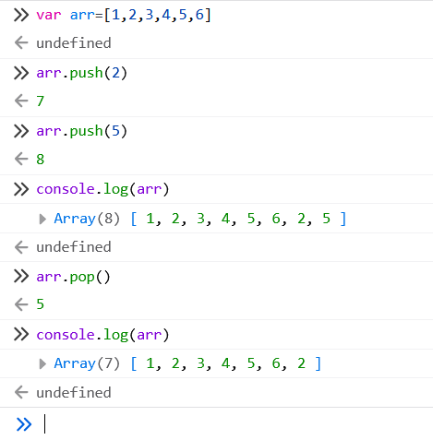Click the blue console input prompt chevron
The height and width of the screenshot is (440, 433).
coord(24,424)
